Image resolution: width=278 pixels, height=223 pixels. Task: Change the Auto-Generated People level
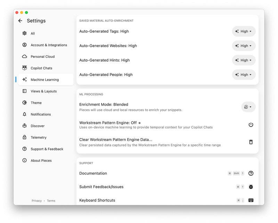[x=244, y=74]
